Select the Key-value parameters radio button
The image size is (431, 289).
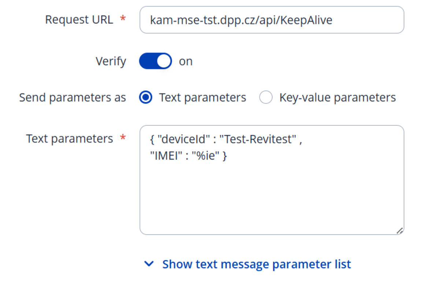(x=266, y=98)
